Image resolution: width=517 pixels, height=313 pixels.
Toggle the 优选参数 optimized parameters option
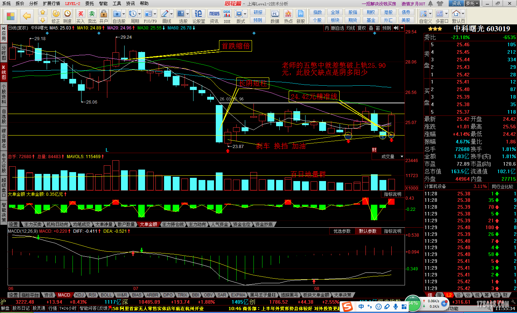[342, 231]
